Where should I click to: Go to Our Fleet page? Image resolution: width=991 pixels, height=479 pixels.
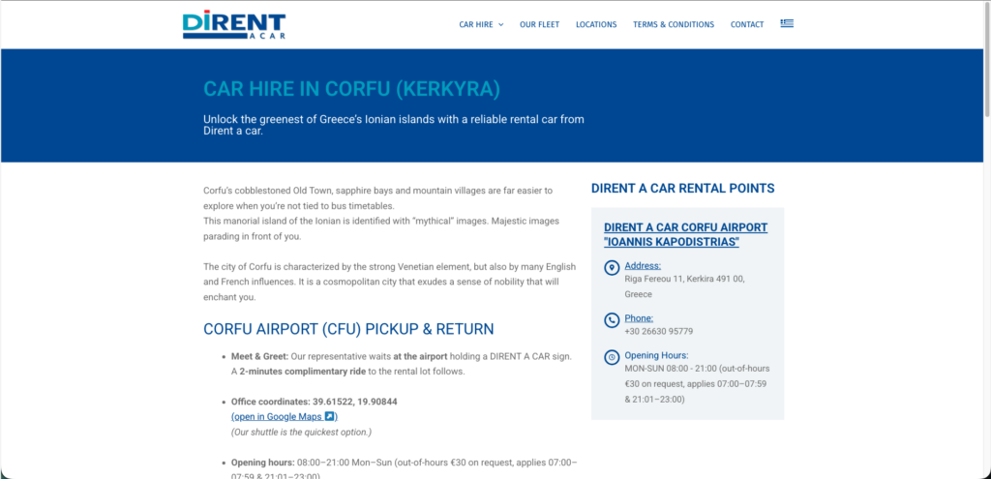click(x=540, y=24)
